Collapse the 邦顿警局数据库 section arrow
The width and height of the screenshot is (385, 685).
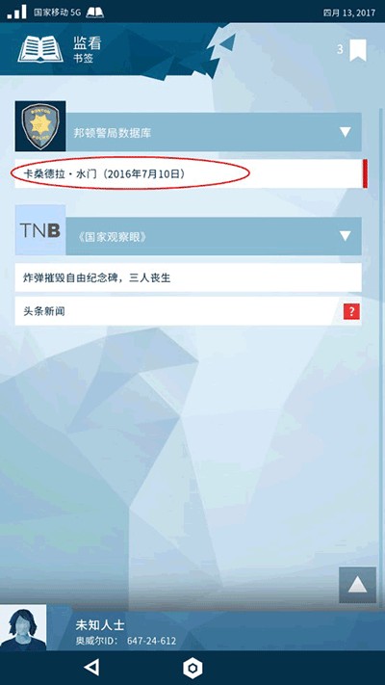point(346,132)
